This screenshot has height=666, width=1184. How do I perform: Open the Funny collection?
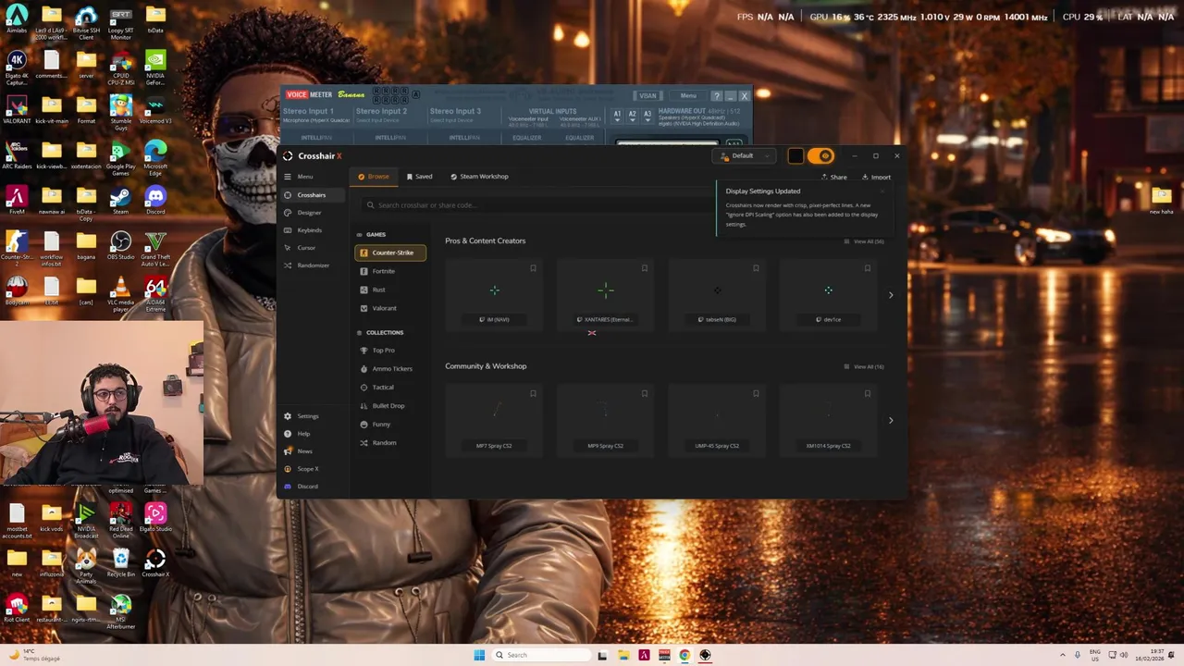point(390,425)
